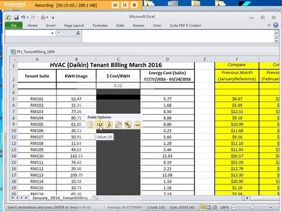The height and width of the screenshot is (212, 282).
Task: Choose Paste Formatting option icon
Action: (127, 124)
